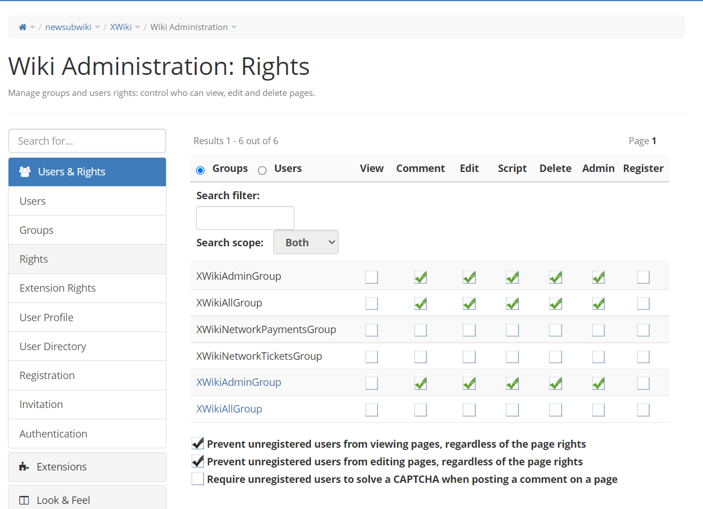Toggle Comment right for blue-linked XWikiAllGroup row
The width and height of the screenshot is (703, 509).
coord(421,410)
